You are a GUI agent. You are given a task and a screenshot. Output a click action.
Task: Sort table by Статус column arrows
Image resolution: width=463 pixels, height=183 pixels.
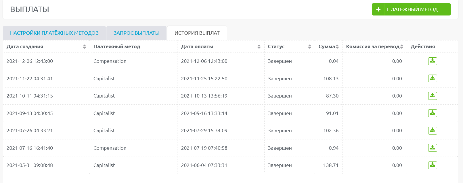pos(309,46)
